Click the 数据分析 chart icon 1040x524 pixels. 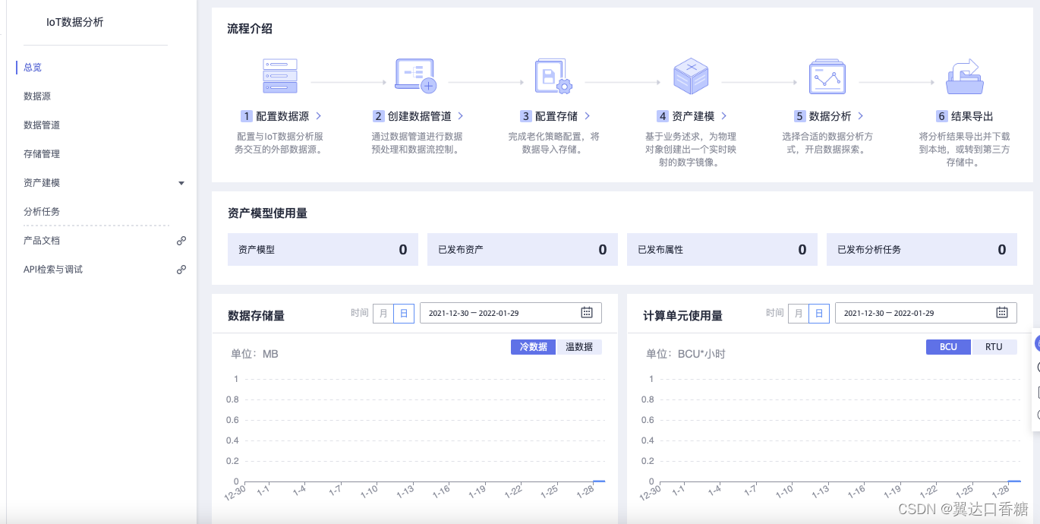[827, 75]
